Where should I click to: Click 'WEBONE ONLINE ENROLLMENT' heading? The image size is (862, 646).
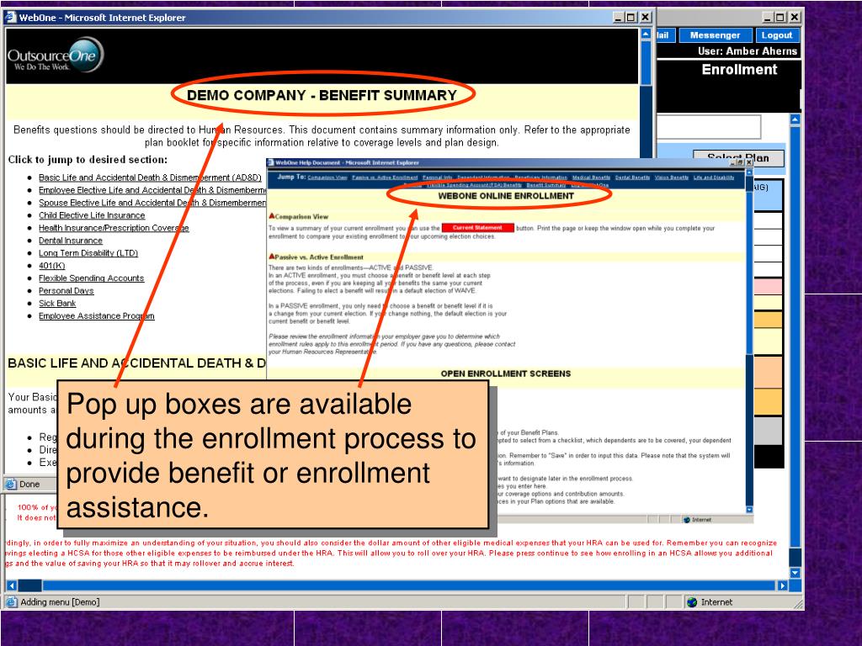tap(506, 195)
